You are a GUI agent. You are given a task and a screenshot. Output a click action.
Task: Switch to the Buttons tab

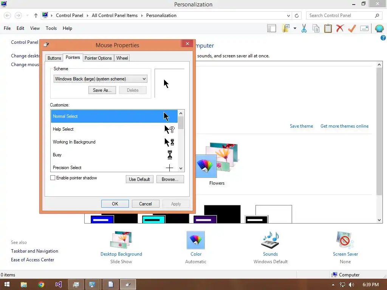[x=54, y=58]
